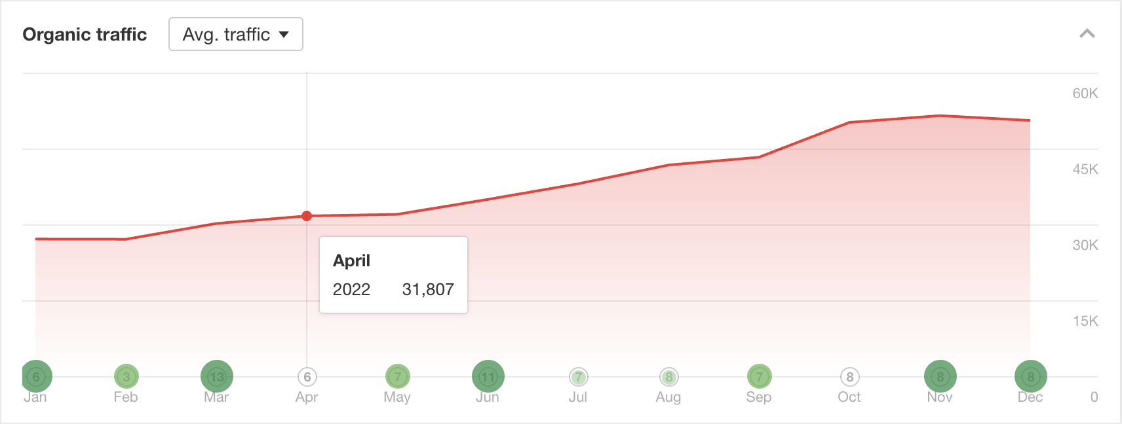Collapse the Organic traffic panel
The image size is (1122, 424).
click(x=1087, y=33)
